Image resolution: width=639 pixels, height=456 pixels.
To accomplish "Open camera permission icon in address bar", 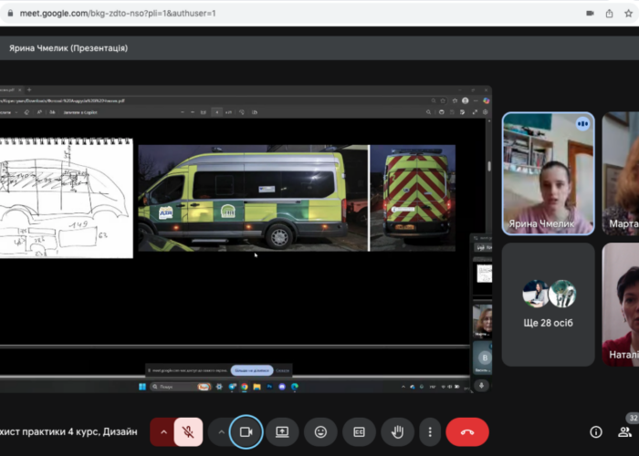I will pyautogui.click(x=589, y=14).
